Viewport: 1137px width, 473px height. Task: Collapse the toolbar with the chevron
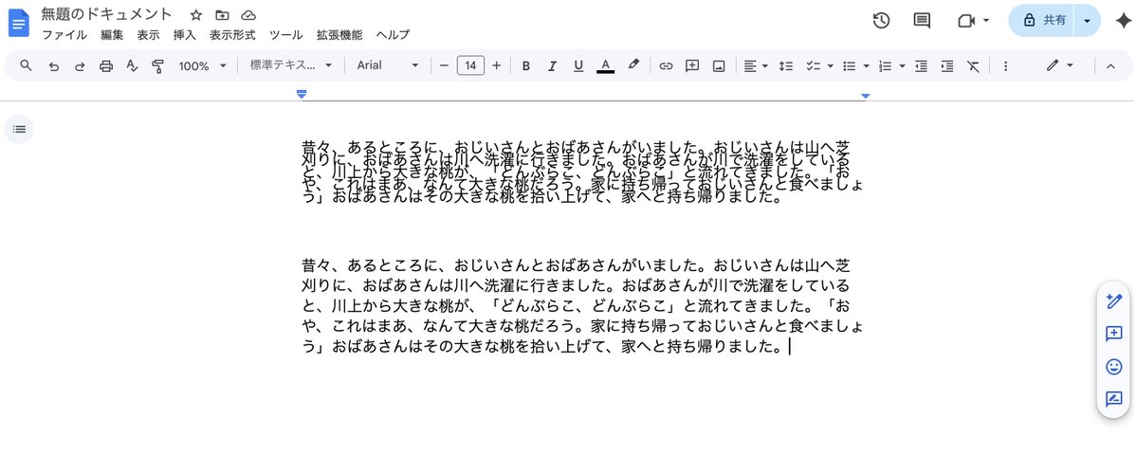coord(1109,66)
